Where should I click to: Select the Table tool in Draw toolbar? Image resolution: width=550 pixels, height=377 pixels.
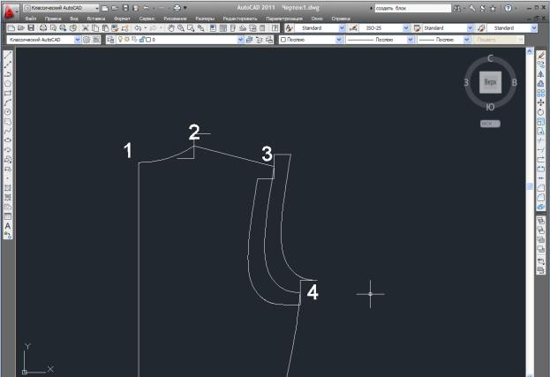tap(8, 216)
